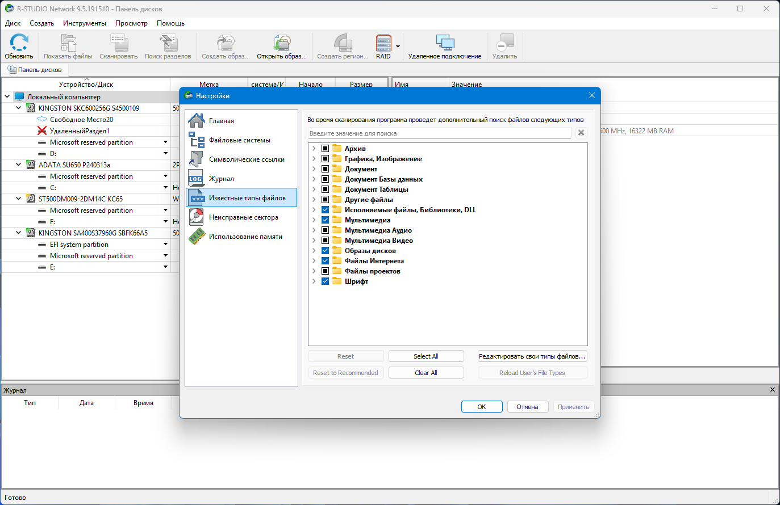Click Редактировать свои типы файлов button
The width and height of the screenshot is (780, 505).
532,356
